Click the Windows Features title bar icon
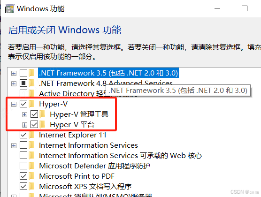This screenshot has width=261, height=197. pyautogui.click(x=10, y=8)
